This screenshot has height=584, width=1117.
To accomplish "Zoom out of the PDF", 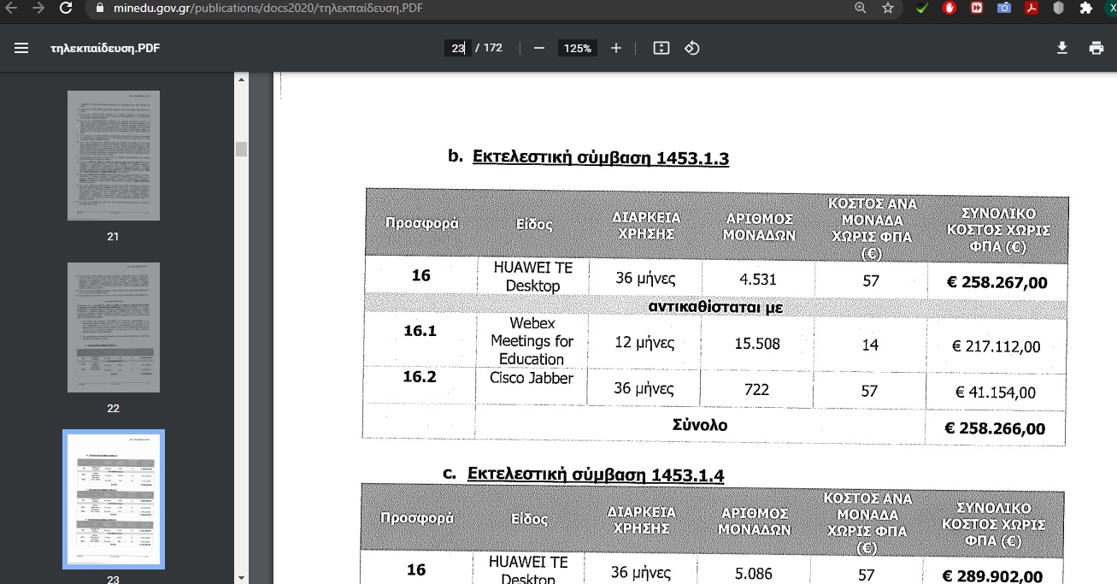I will pos(539,48).
